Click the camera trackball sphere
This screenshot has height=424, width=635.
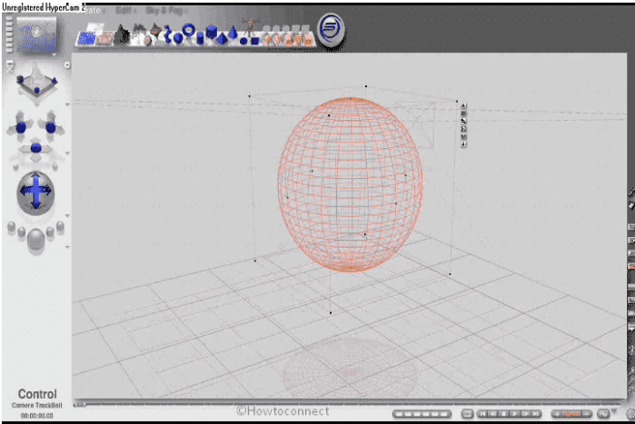pos(35,192)
